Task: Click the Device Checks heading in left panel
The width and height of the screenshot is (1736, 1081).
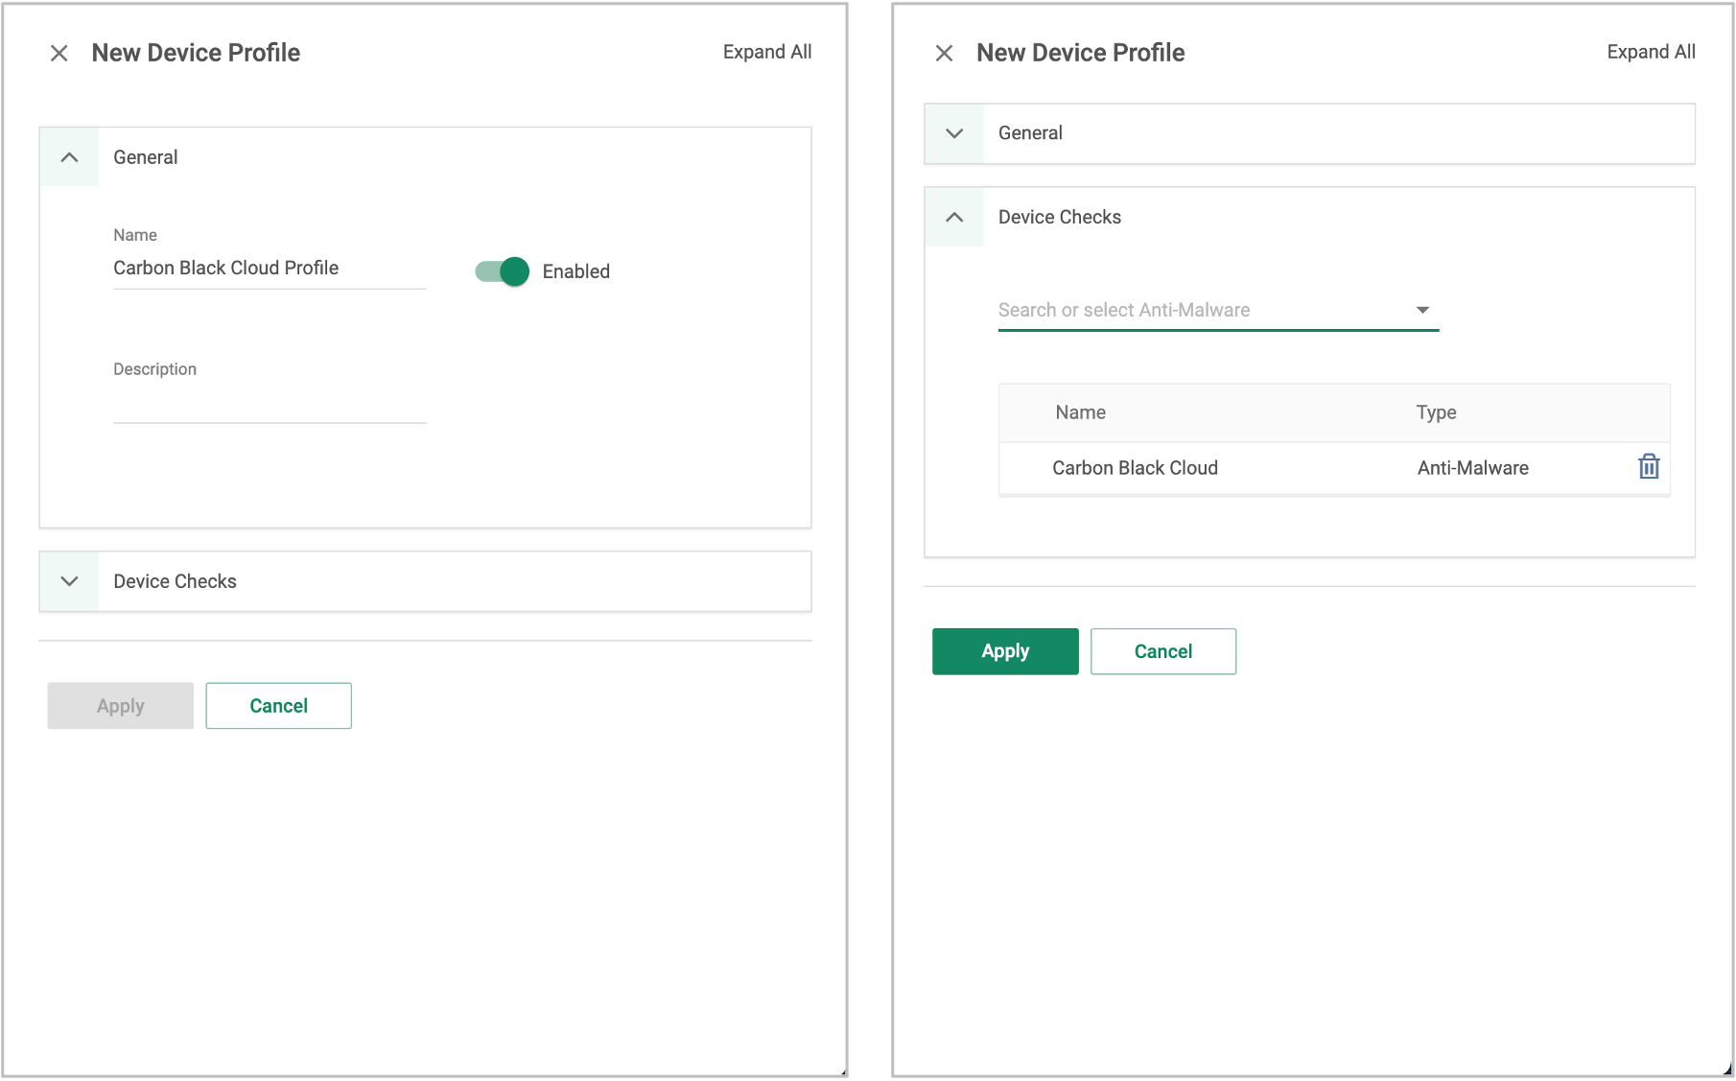Action: [175, 581]
